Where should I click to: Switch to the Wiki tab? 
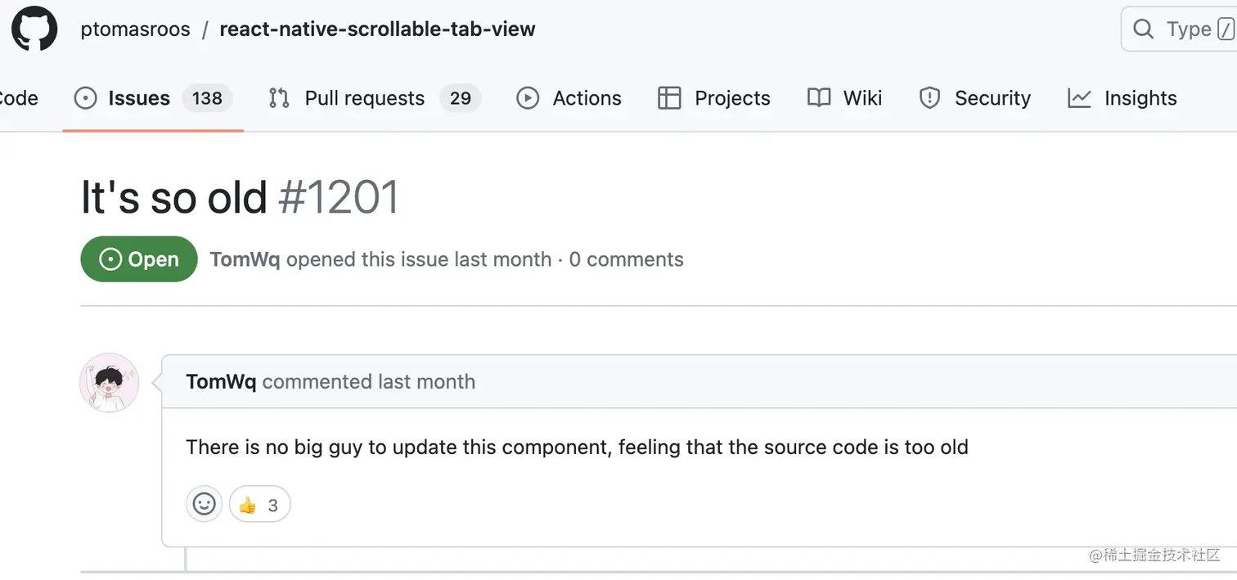point(862,98)
